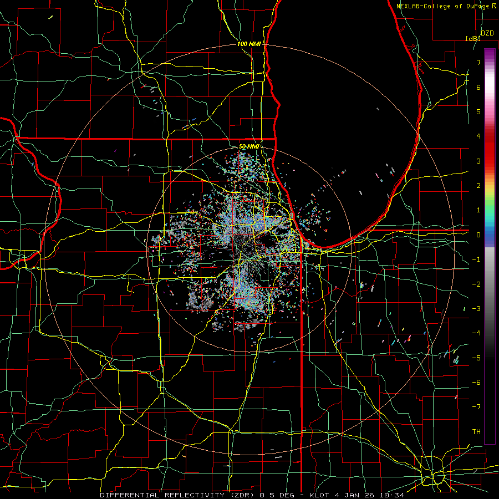The height and width of the screenshot is (499, 499).
Task: Click the legend value 5
Action: 478,111
